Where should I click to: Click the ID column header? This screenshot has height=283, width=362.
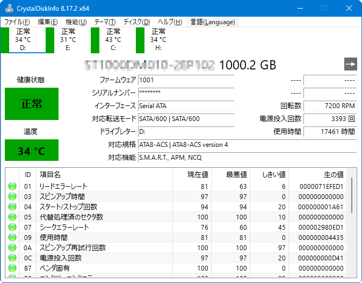(x=27, y=174)
